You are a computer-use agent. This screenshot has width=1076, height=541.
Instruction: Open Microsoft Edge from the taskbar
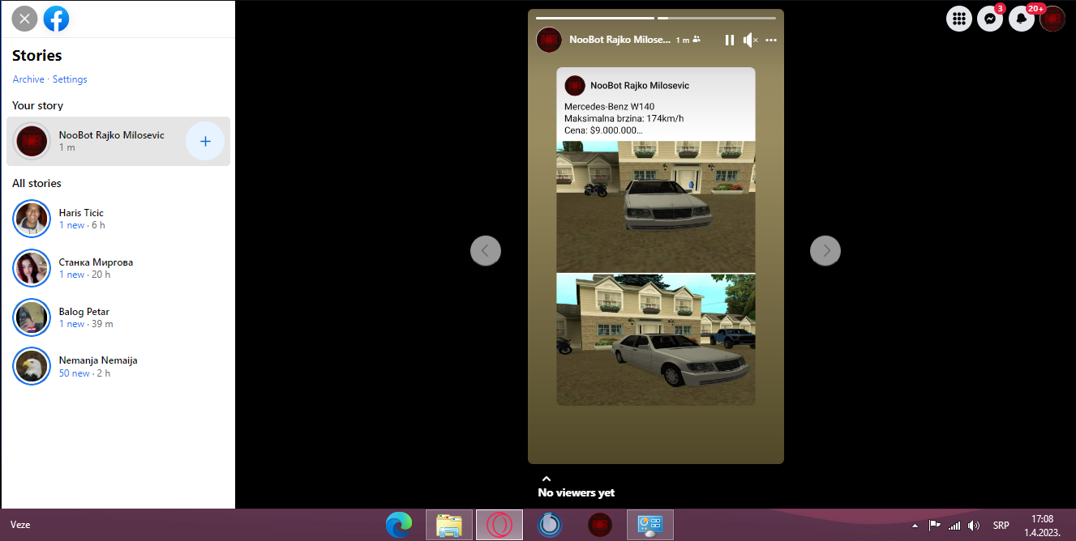(398, 525)
